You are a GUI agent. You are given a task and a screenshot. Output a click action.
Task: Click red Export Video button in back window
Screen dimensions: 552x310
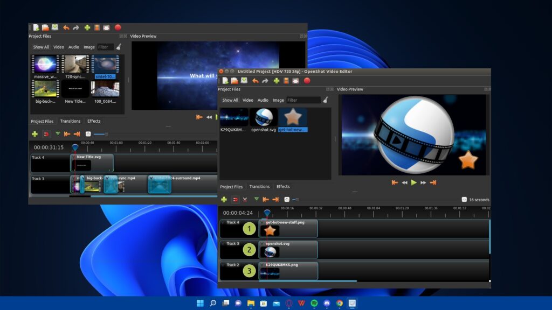click(x=118, y=27)
